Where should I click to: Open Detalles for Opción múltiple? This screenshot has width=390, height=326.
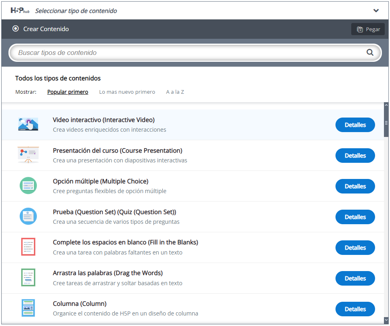[355, 187]
